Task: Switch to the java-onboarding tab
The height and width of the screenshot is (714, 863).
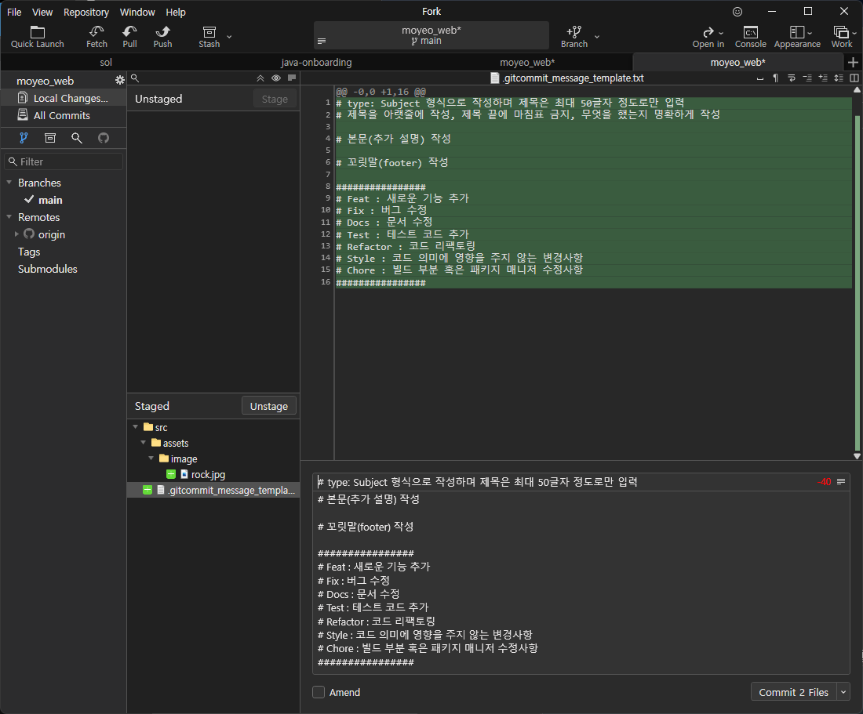Action: tap(316, 62)
